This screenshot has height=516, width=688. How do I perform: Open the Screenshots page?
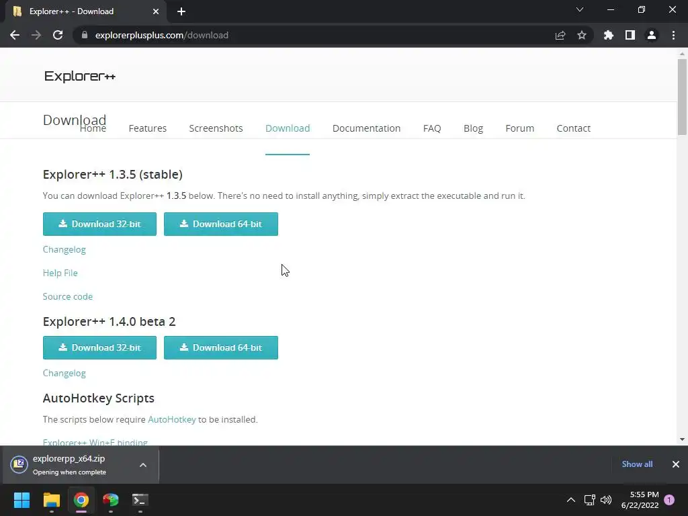(216, 128)
